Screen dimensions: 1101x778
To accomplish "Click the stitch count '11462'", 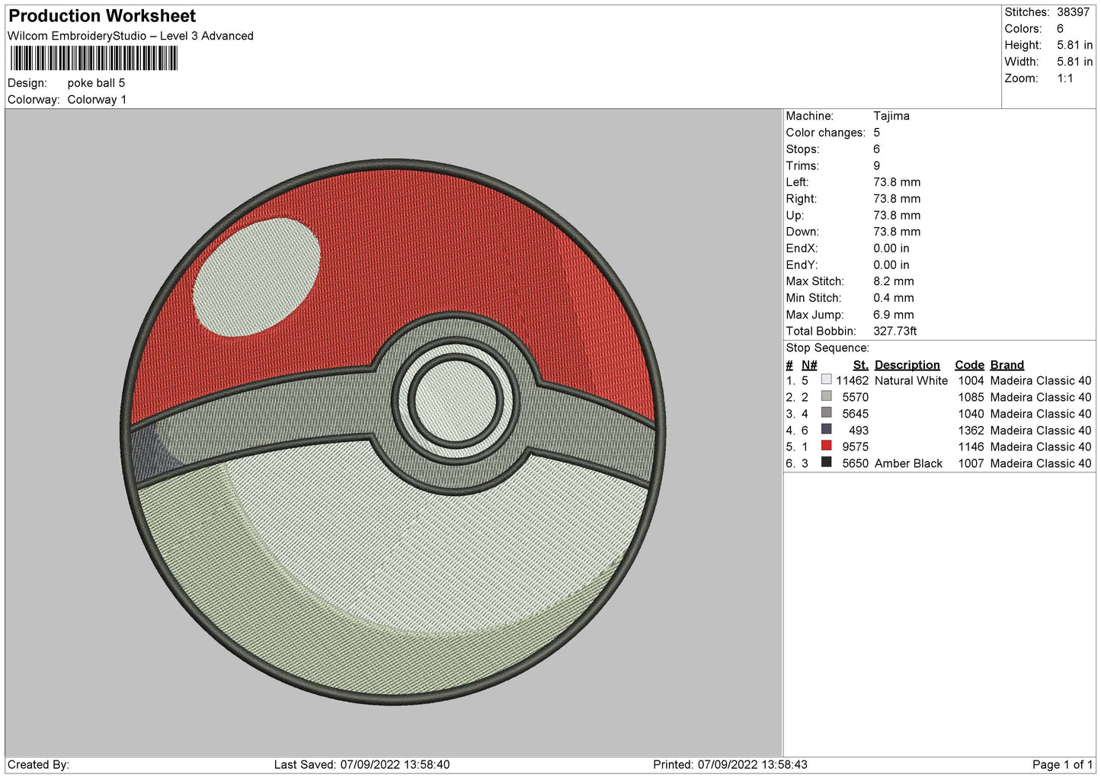I will tap(852, 381).
